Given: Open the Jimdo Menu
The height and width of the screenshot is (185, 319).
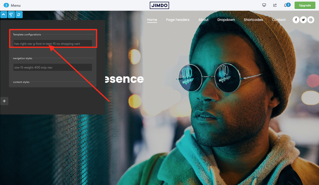Looking at the screenshot, I should click(x=12, y=5).
